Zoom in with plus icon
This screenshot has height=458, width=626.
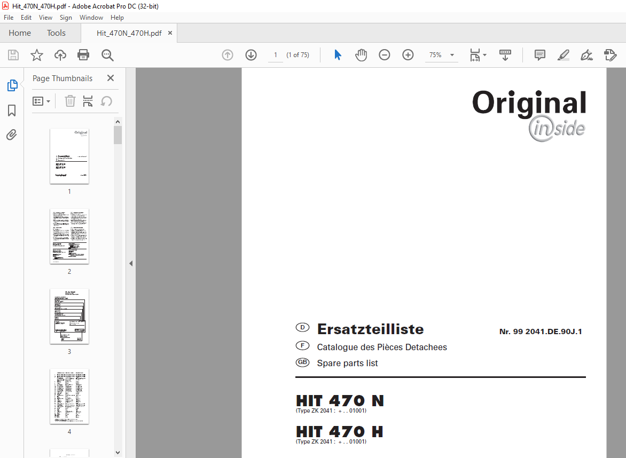[x=408, y=55]
